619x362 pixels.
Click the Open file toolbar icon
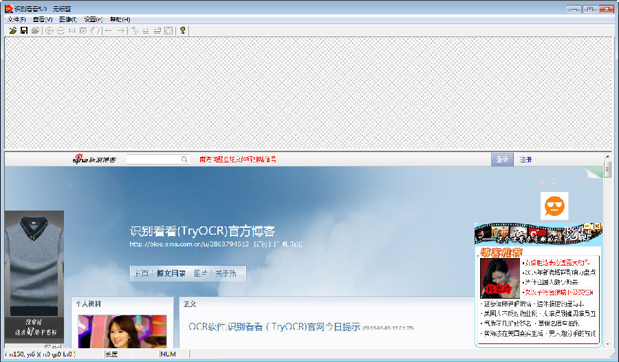[x=13, y=30]
